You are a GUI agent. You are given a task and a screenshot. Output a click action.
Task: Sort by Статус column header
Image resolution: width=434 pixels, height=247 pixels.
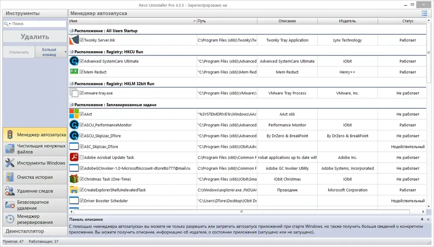[402, 21]
